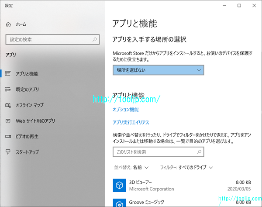This screenshot has width=262, height=207.
Task: Open the アプリ実行エイリアス link
Action: [x=131, y=122]
